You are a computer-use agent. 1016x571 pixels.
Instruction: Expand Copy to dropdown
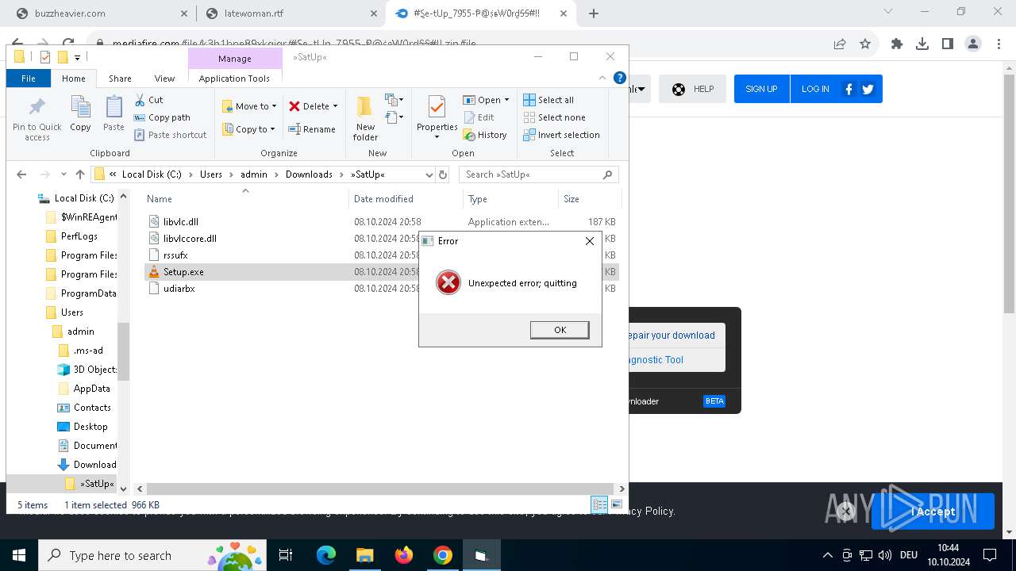coord(272,129)
